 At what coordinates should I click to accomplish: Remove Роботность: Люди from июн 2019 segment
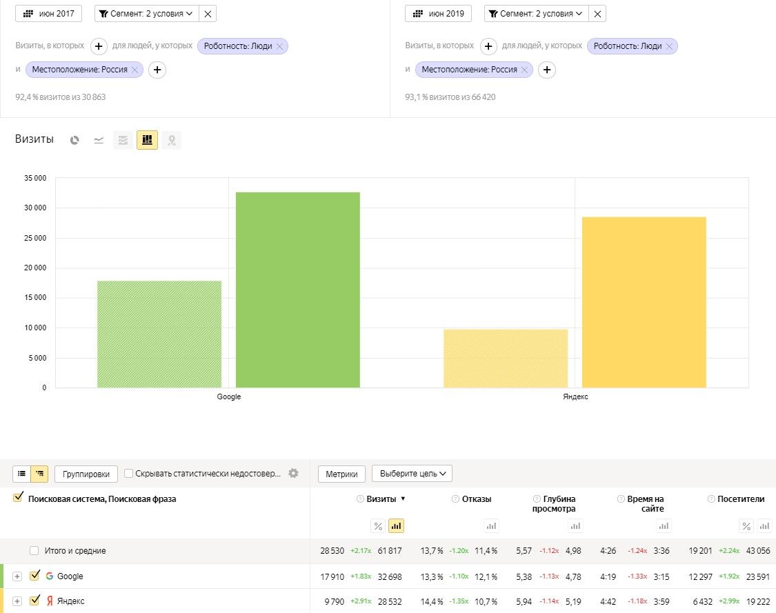click(669, 46)
